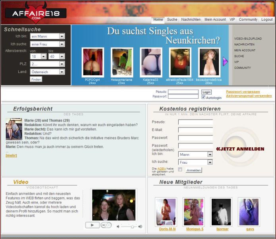Go to the Nachrichten tab

[191, 20]
